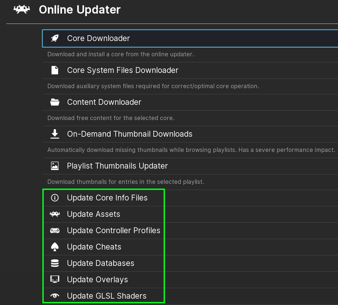Run Update Cheats
This screenshot has width=338, height=305.
click(x=190, y=247)
